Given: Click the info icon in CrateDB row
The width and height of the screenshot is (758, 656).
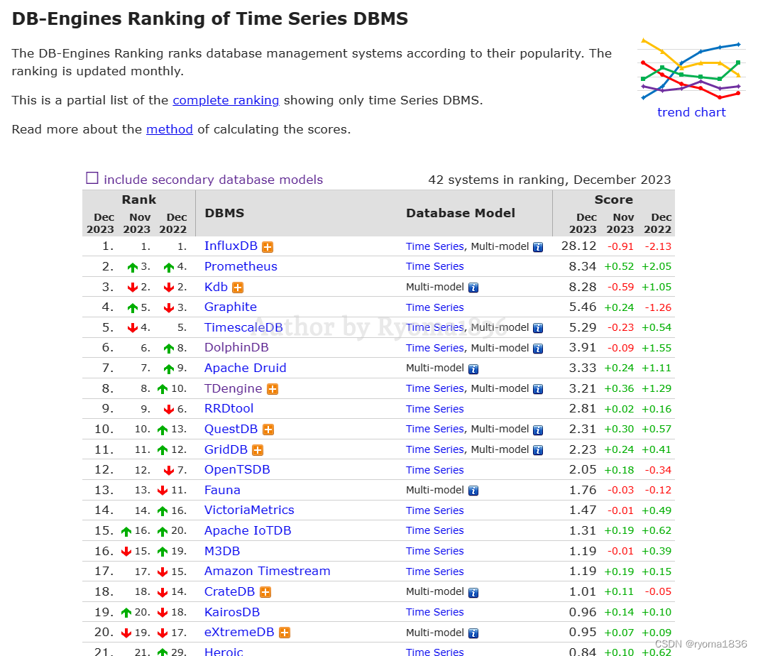Looking at the screenshot, I should pyautogui.click(x=473, y=592).
